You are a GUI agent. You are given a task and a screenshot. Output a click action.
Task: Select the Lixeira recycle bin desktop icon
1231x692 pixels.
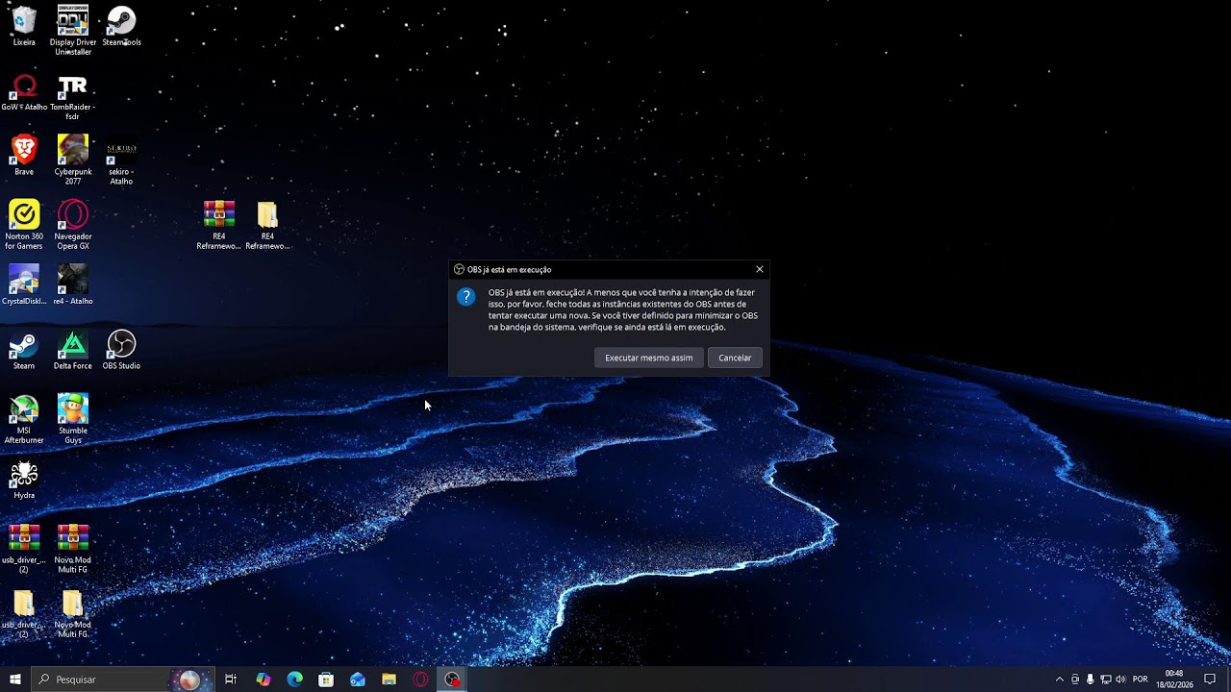click(x=24, y=26)
